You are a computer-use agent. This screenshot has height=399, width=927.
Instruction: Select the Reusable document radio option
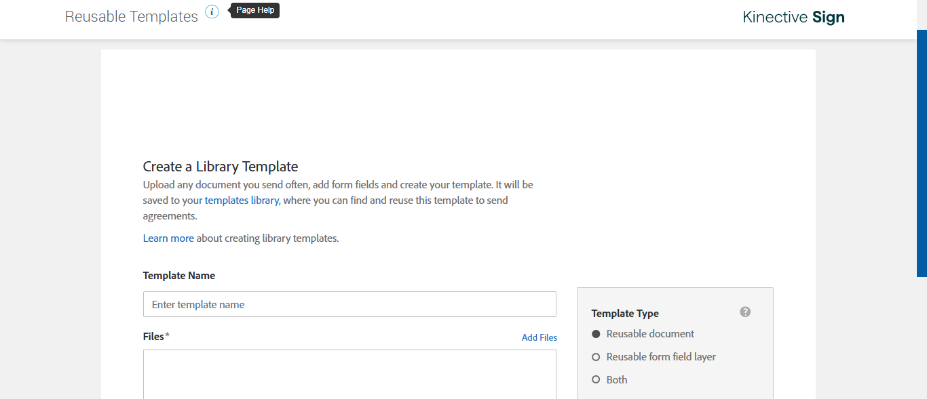596,334
